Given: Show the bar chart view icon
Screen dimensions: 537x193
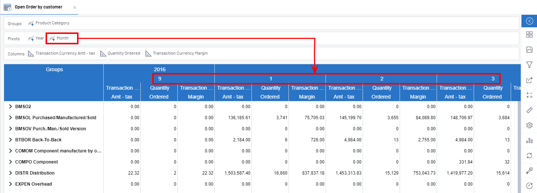Looking at the screenshot, I should coord(529,141).
